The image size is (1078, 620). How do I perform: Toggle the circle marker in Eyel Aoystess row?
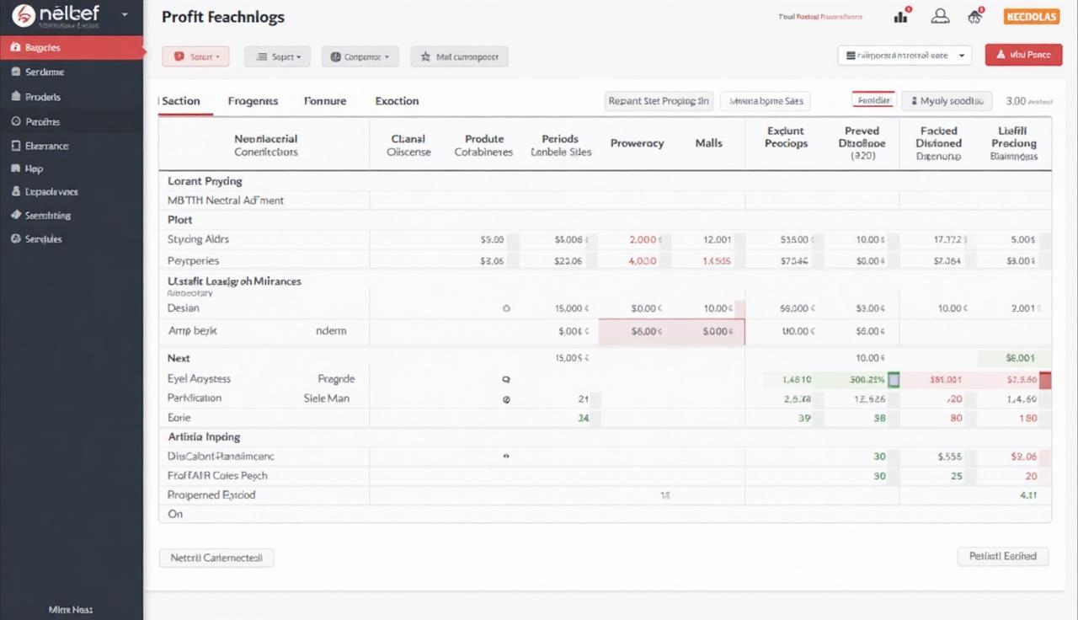506,380
